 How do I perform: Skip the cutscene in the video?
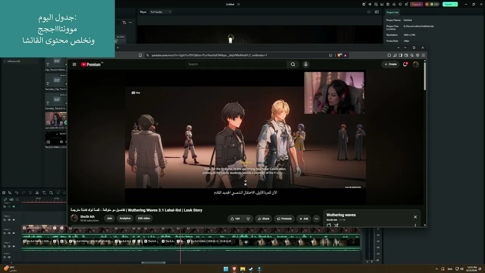[136, 93]
